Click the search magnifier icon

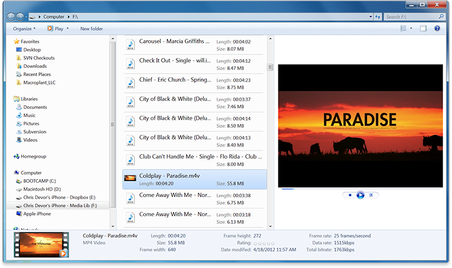coord(441,17)
